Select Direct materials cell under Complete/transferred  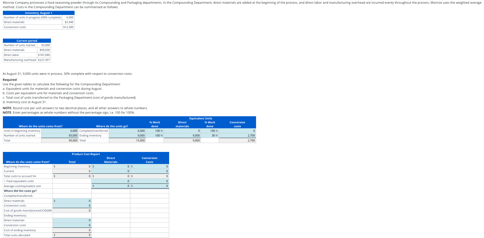[x=72, y=201]
